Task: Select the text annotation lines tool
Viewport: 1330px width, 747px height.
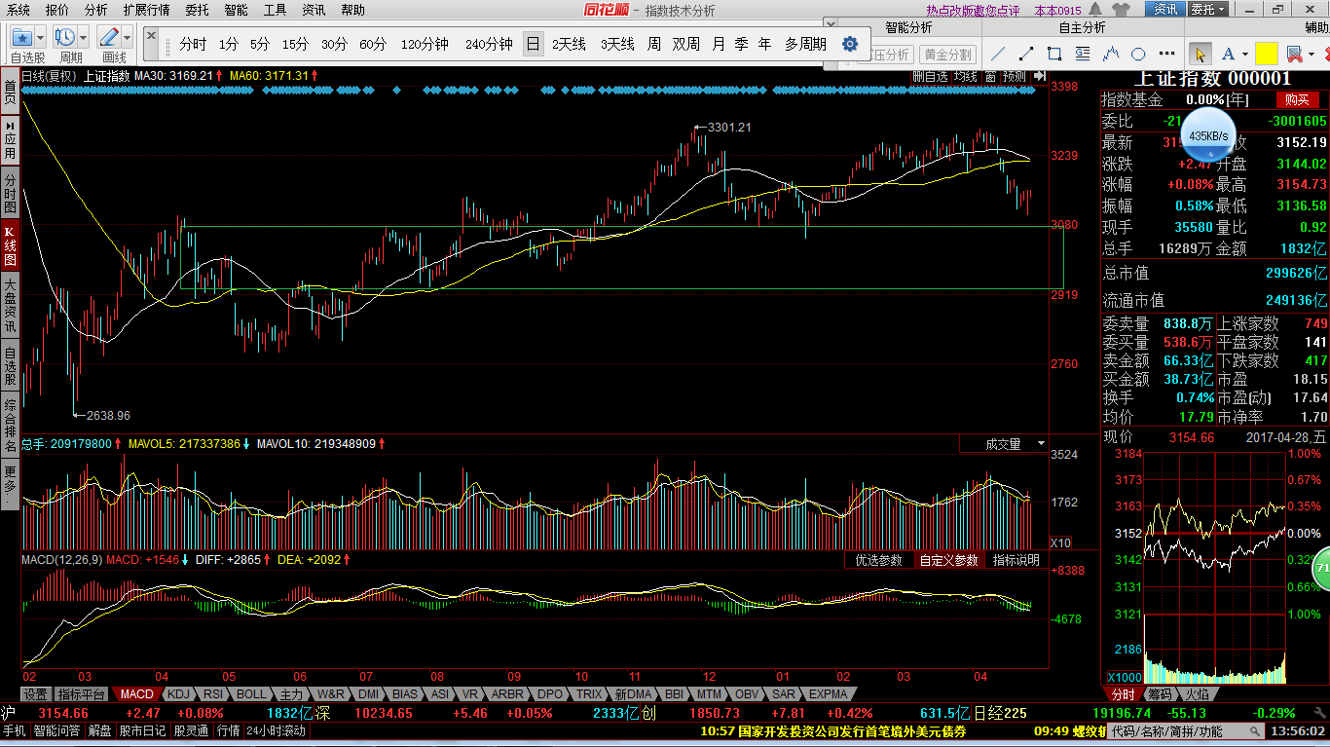Action: [x=1083, y=54]
